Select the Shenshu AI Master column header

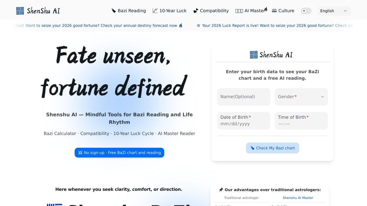(298, 198)
